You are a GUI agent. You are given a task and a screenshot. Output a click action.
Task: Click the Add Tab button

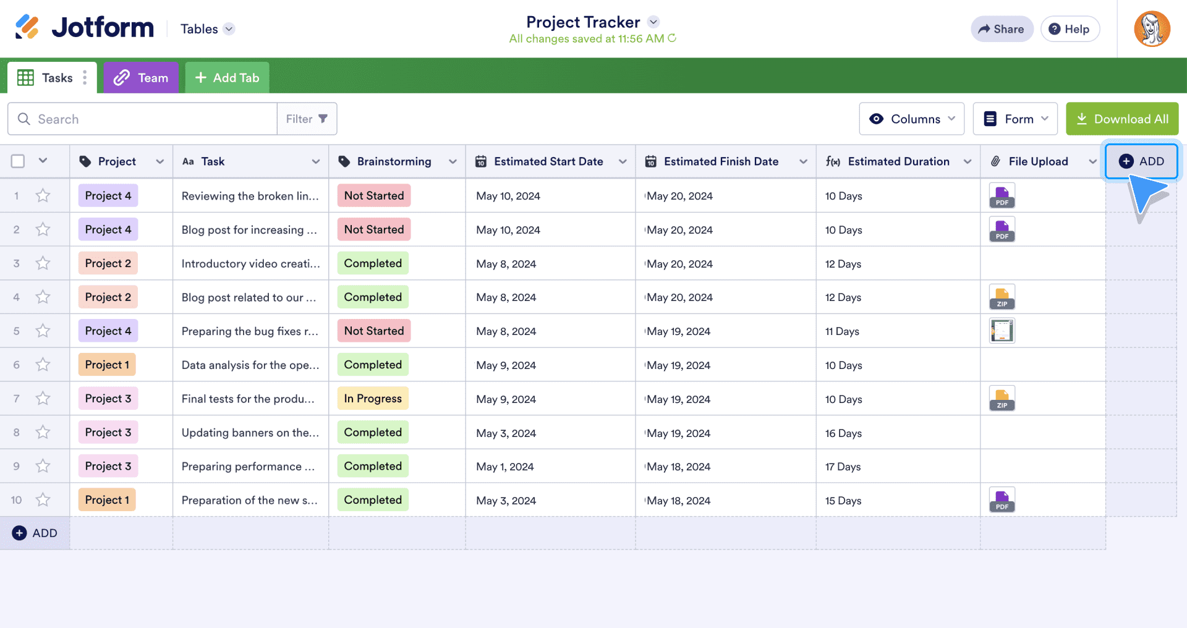[x=227, y=78]
